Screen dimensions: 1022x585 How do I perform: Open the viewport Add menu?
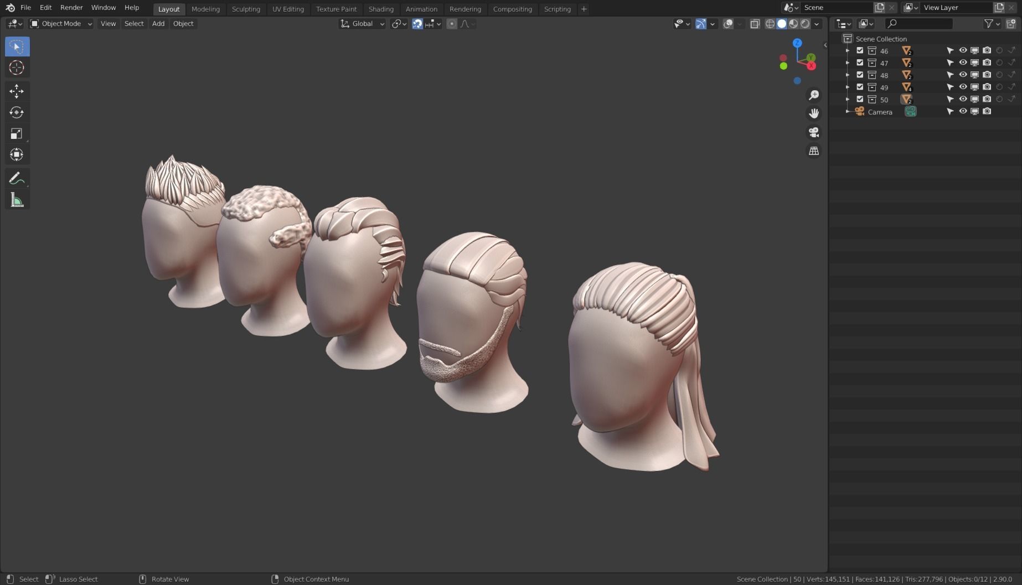coord(158,24)
